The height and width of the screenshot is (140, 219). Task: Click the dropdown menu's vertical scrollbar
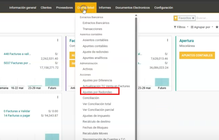136,76
